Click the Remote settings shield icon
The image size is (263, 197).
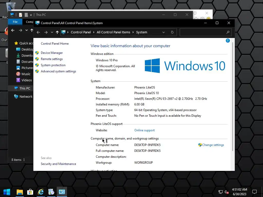point(37,59)
